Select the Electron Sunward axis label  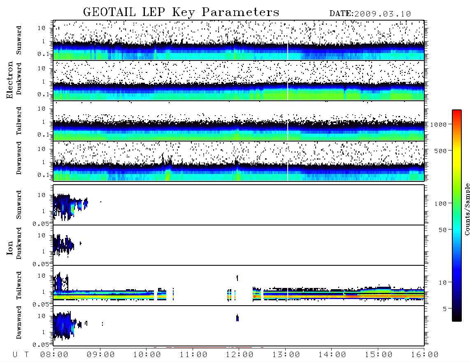pyautogui.click(x=19, y=40)
